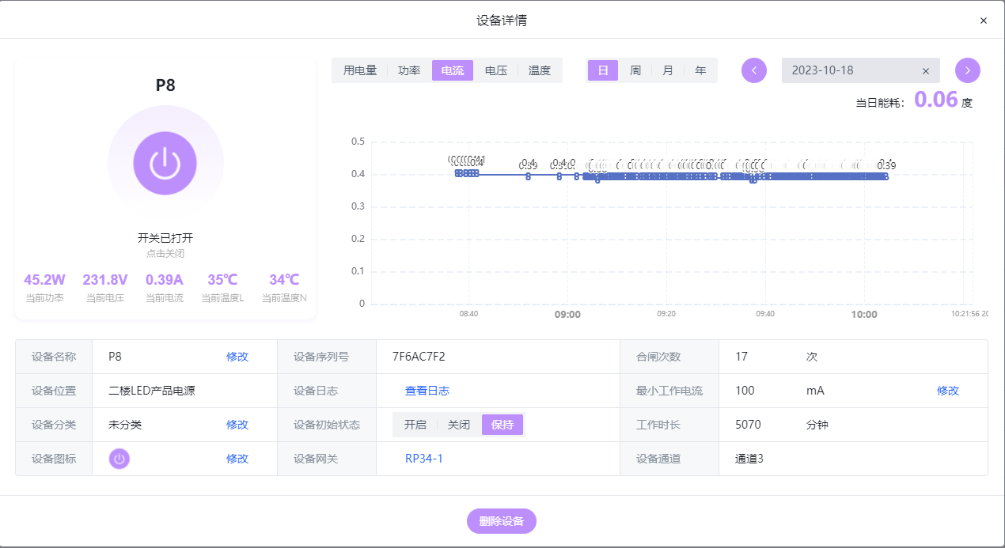
Task: Select the 月 time range
Action: point(668,70)
